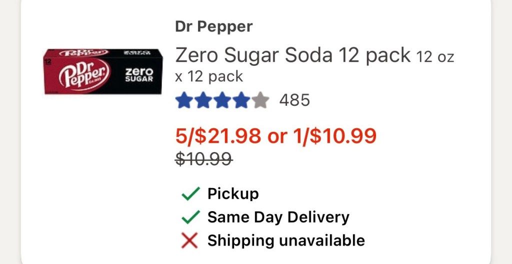Select the Same Day Delivery option label
Viewport: 512px width, 264px height.
tap(278, 218)
